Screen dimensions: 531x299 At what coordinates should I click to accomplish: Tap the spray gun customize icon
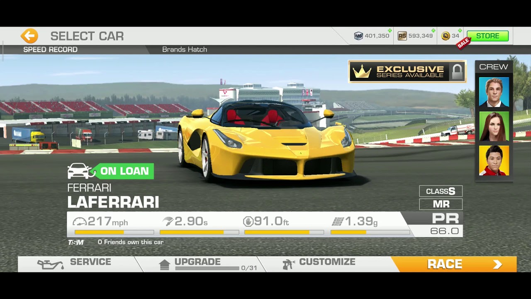coord(289,265)
